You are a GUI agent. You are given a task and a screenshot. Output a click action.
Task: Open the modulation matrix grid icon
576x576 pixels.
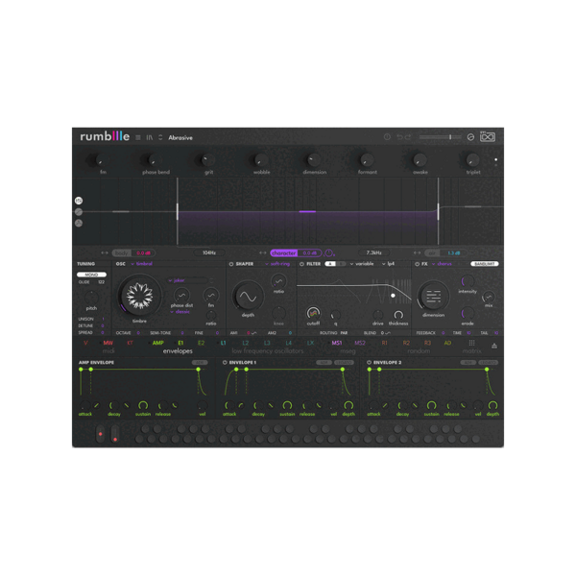471,343
